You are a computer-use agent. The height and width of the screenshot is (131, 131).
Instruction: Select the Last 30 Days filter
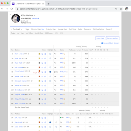pos(39,33)
